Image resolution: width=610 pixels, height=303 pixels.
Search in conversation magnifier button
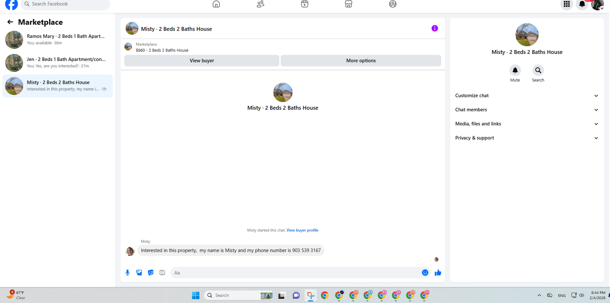[x=538, y=70]
